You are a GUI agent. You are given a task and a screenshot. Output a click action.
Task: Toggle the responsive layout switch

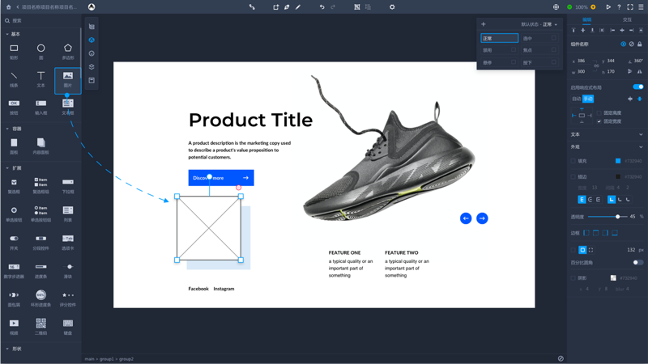tap(638, 87)
